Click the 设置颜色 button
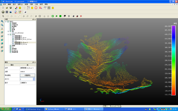Screen dimensions: 178x111 coord(27,75)
